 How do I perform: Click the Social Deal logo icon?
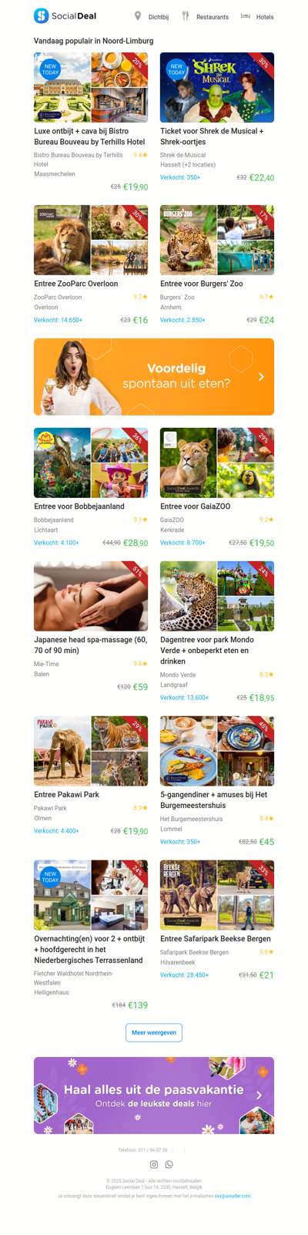(42, 15)
